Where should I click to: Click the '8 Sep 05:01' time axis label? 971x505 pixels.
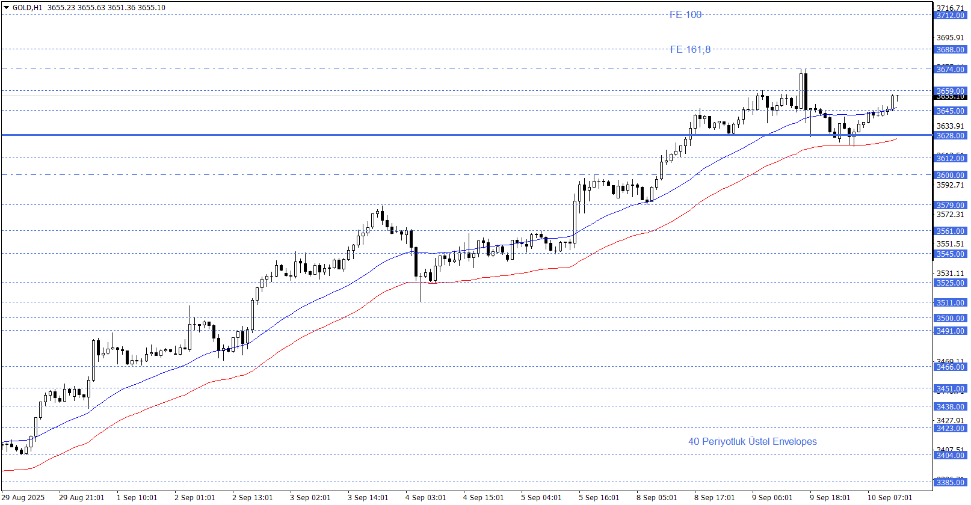[x=657, y=498]
